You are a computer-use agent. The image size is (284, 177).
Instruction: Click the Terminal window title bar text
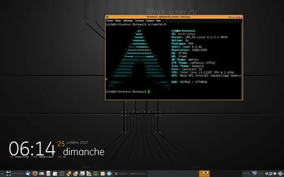(x=168, y=17)
